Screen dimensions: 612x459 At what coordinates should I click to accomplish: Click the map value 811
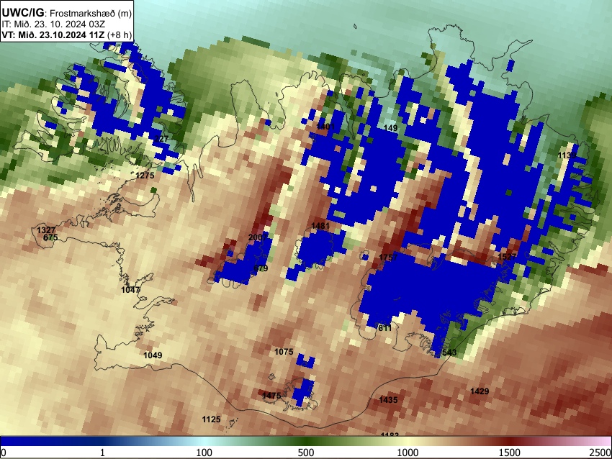click(385, 328)
